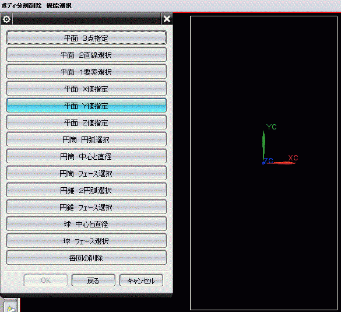
Task: Close the dialog with the X button
Action: 167,19
